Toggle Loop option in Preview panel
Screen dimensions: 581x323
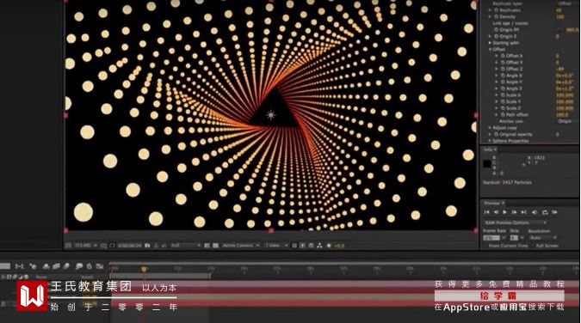(545, 212)
